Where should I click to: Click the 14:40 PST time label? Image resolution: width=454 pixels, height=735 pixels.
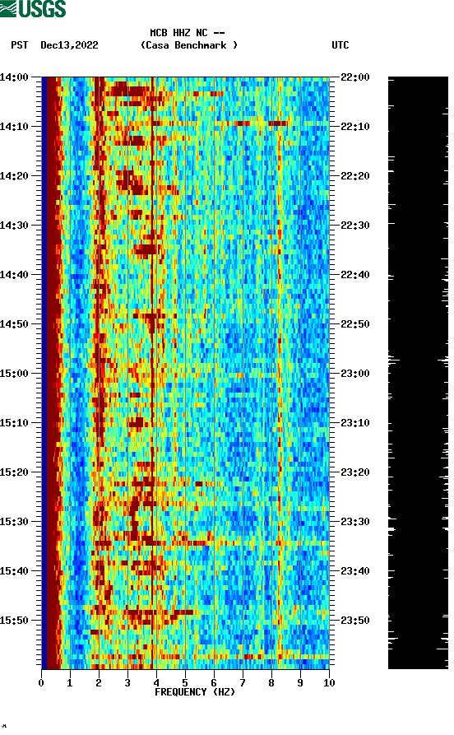[14, 275]
